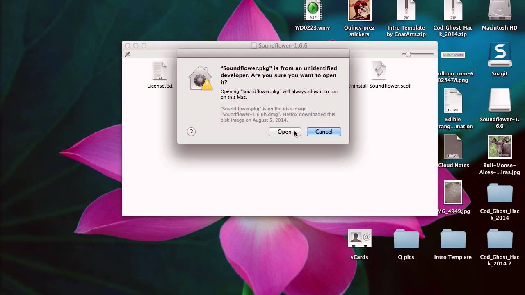Select the IMG_4949.jpg image thumbnail
Viewport: 525px width, 295px height.
453,193
